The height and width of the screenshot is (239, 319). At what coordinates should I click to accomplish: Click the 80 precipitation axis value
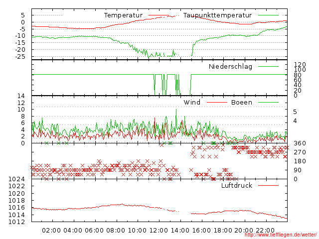tap(298, 75)
